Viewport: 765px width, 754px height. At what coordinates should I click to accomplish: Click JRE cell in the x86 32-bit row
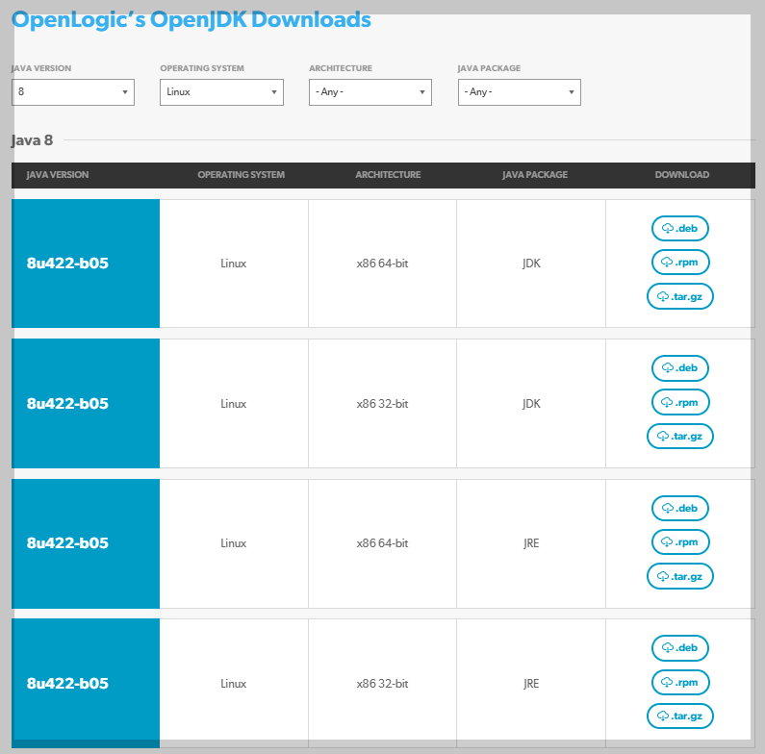[531, 684]
